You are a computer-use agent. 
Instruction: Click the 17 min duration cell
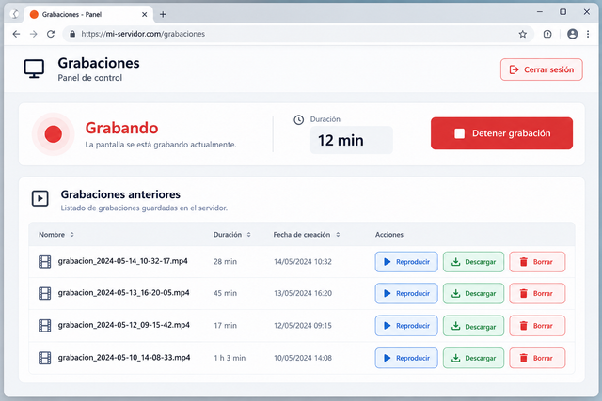[x=225, y=326]
